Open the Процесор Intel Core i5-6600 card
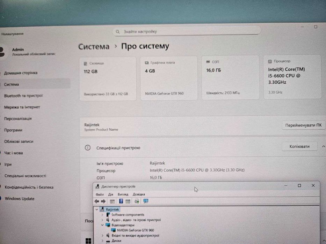Viewport: 326px width, 244px height. point(292,77)
